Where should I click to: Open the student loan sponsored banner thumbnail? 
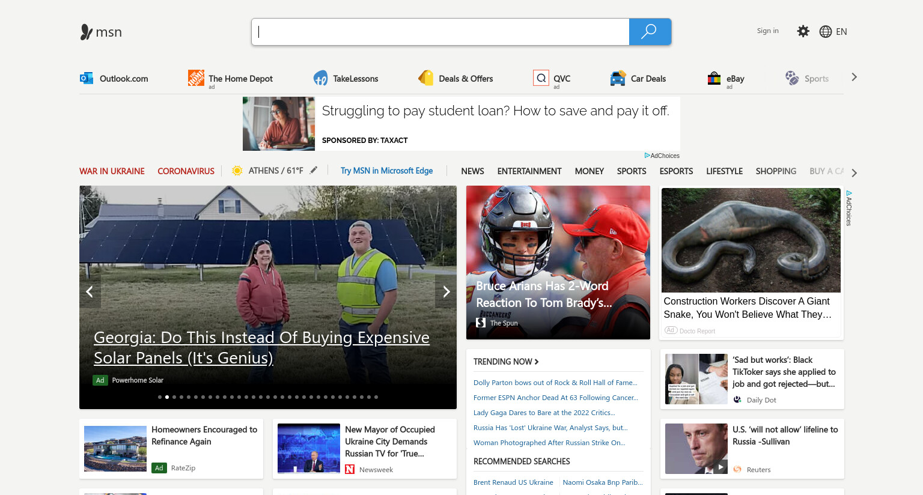point(279,124)
